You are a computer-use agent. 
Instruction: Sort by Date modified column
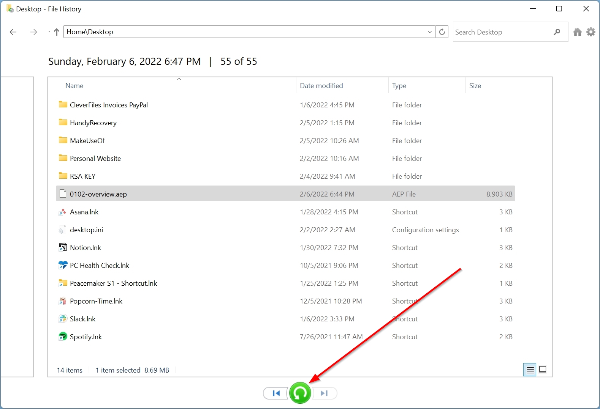[321, 86]
